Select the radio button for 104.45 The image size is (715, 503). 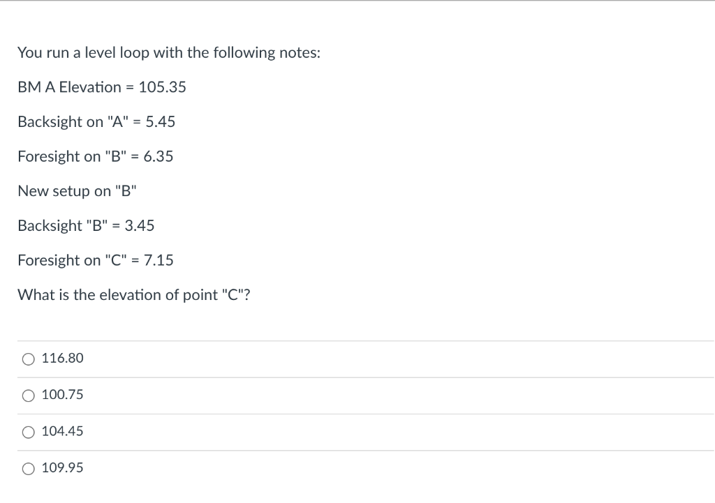[28, 432]
